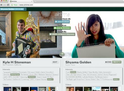
Task: Close the Shyama Golden chat tab
Action: tap(25, 9)
